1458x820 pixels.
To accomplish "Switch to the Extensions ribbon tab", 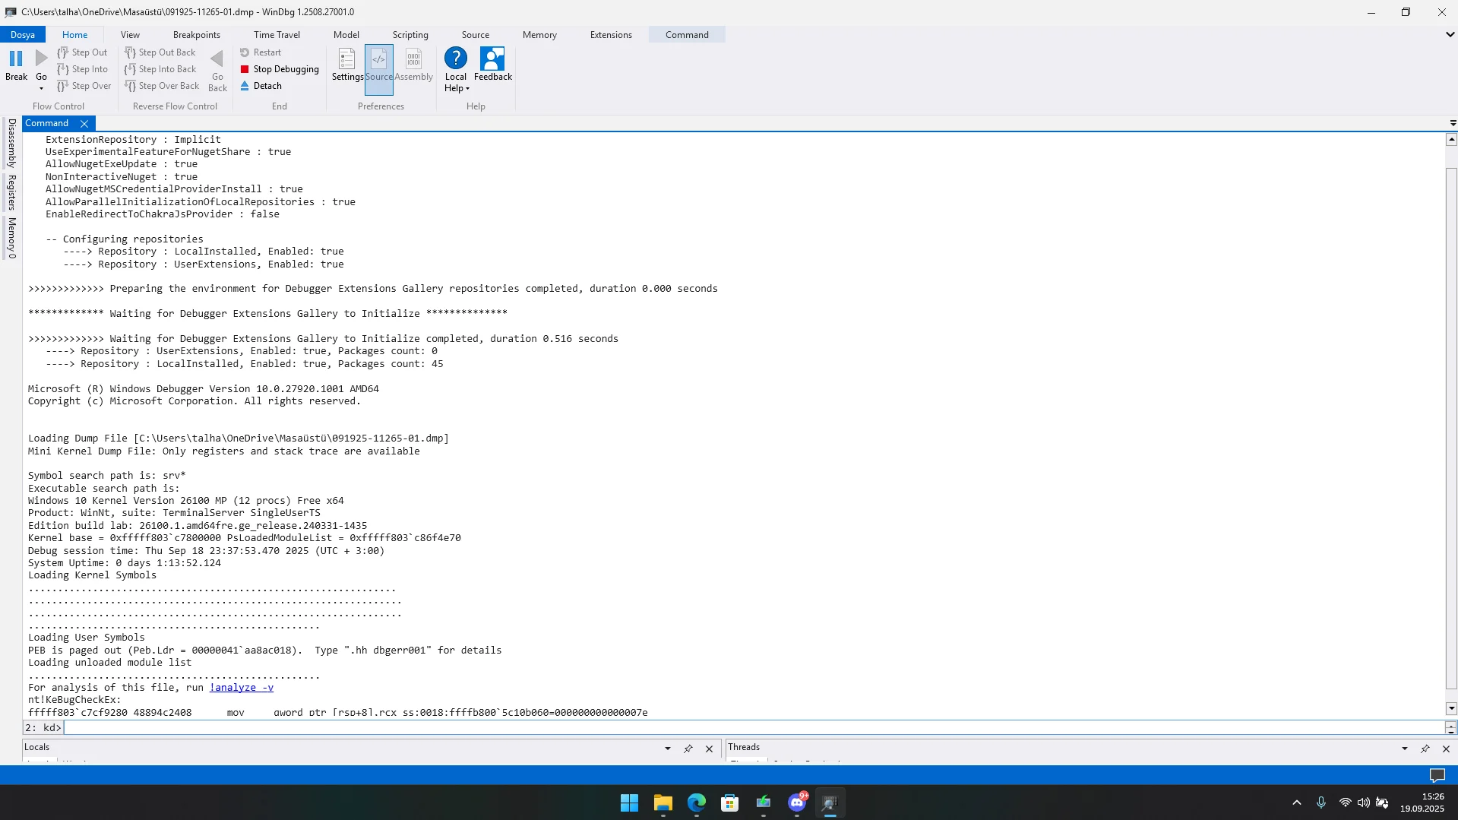I will pos(611,35).
